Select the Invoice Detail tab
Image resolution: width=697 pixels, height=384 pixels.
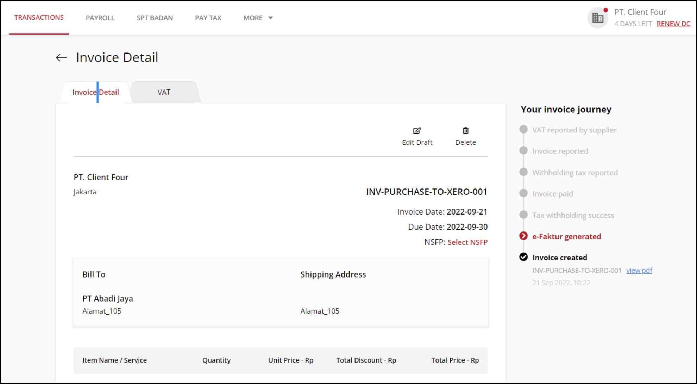(95, 92)
